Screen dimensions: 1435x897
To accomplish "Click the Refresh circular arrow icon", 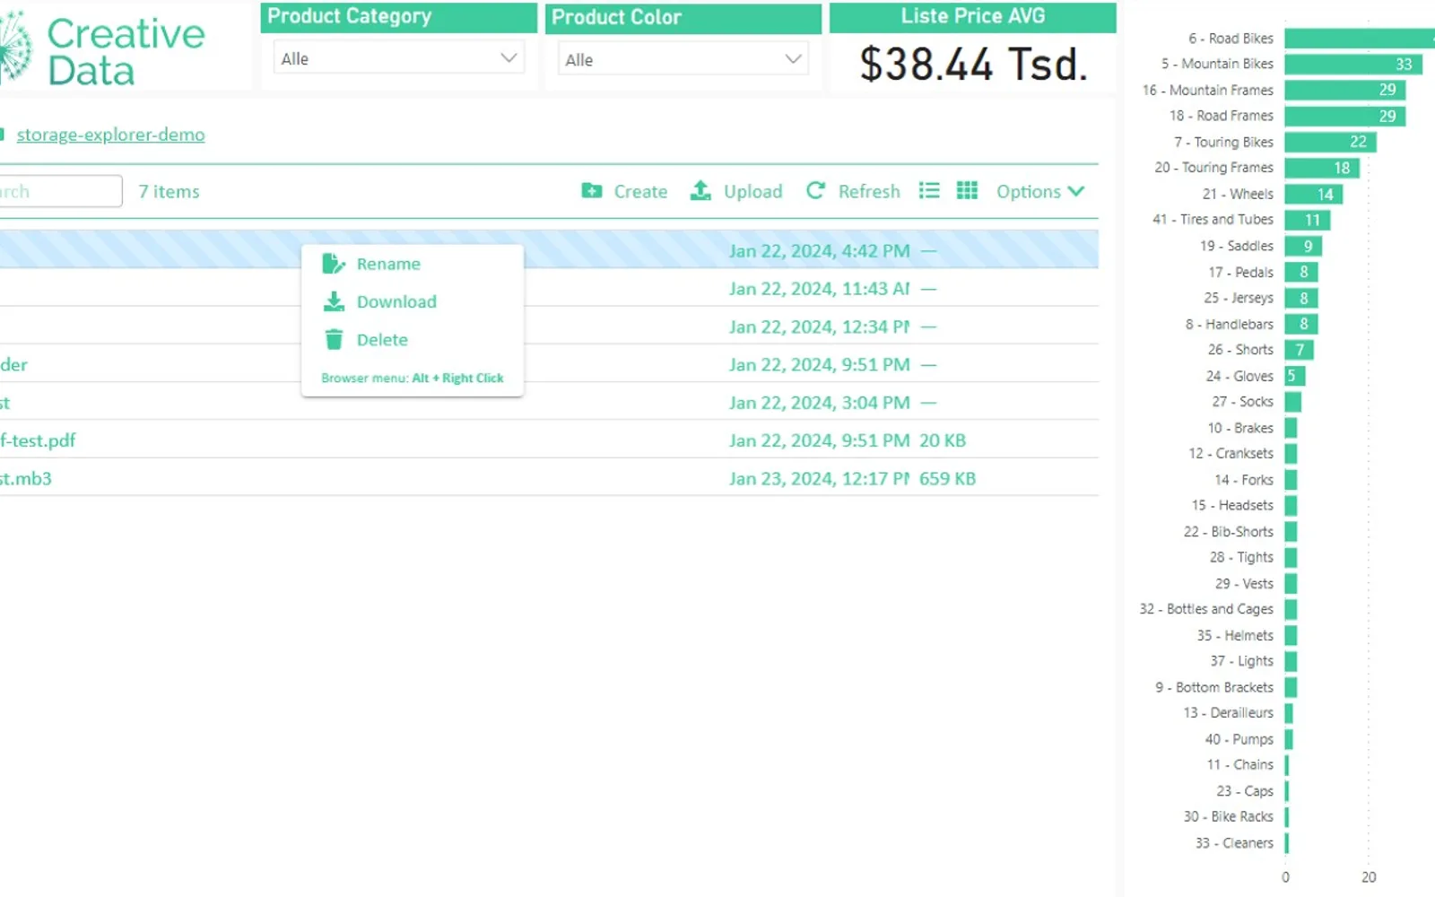I will tap(815, 190).
